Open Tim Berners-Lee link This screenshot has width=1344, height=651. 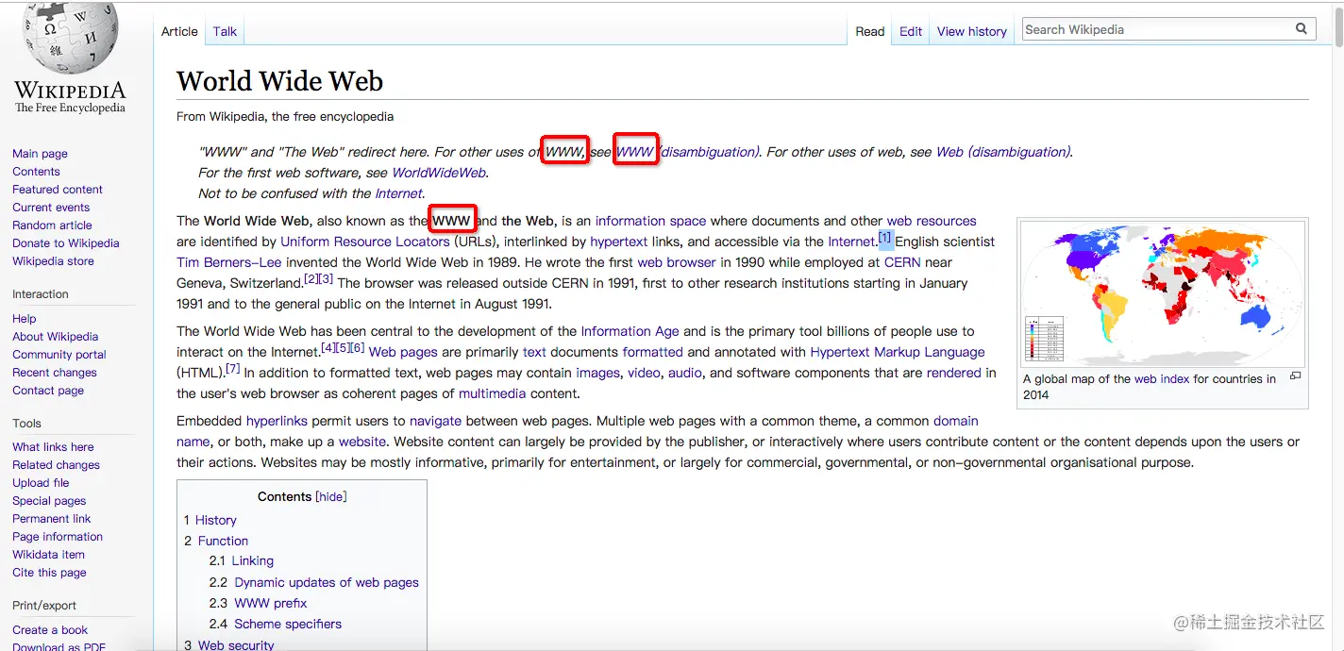pyautogui.click(x=229, y=262)
